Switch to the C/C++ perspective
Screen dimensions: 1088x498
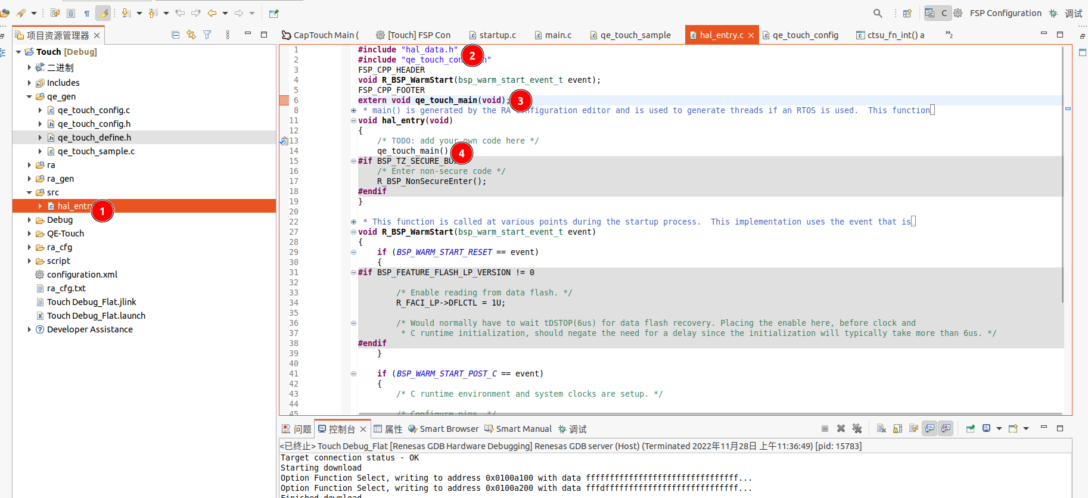(937, 13)
